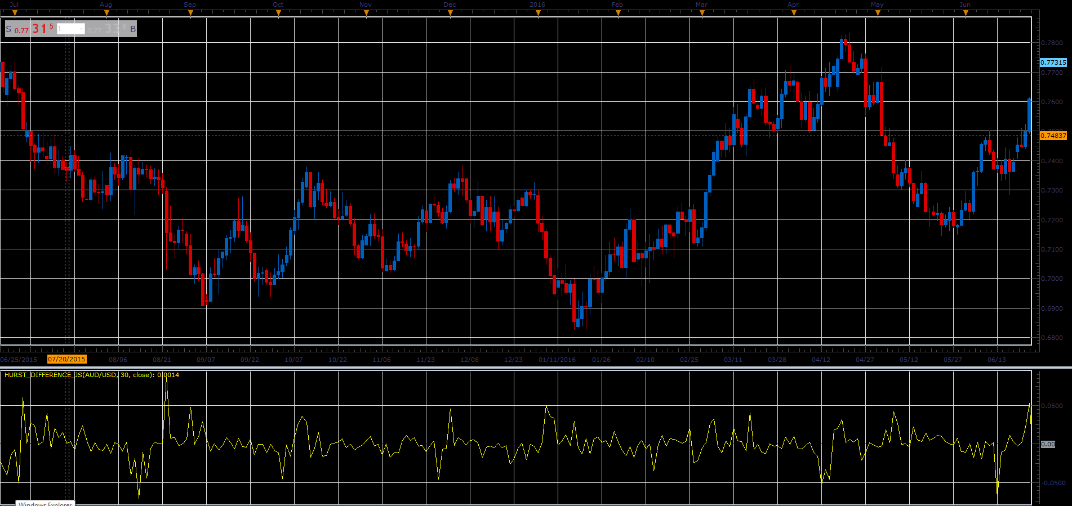Viewport: 1072px width, 506px height.
Task: Click the 10/22 date axis label
Action: click(x=337, y=360)
